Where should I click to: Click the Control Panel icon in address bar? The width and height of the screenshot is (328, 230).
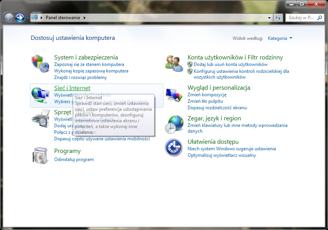tap(35, 18)
